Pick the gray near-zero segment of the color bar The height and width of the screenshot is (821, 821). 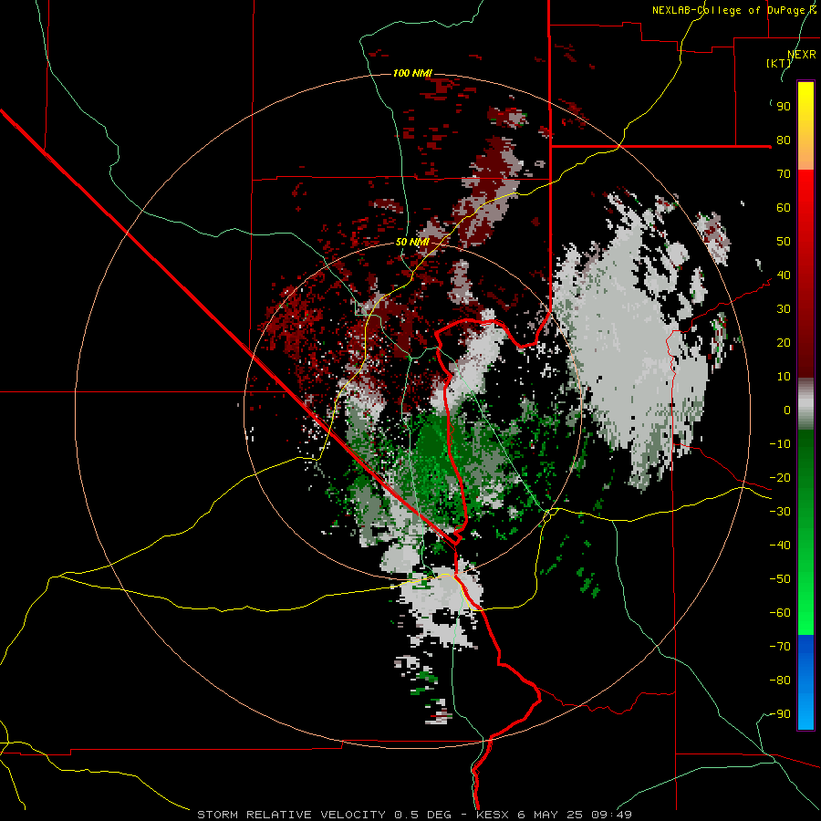coord(805,404)
